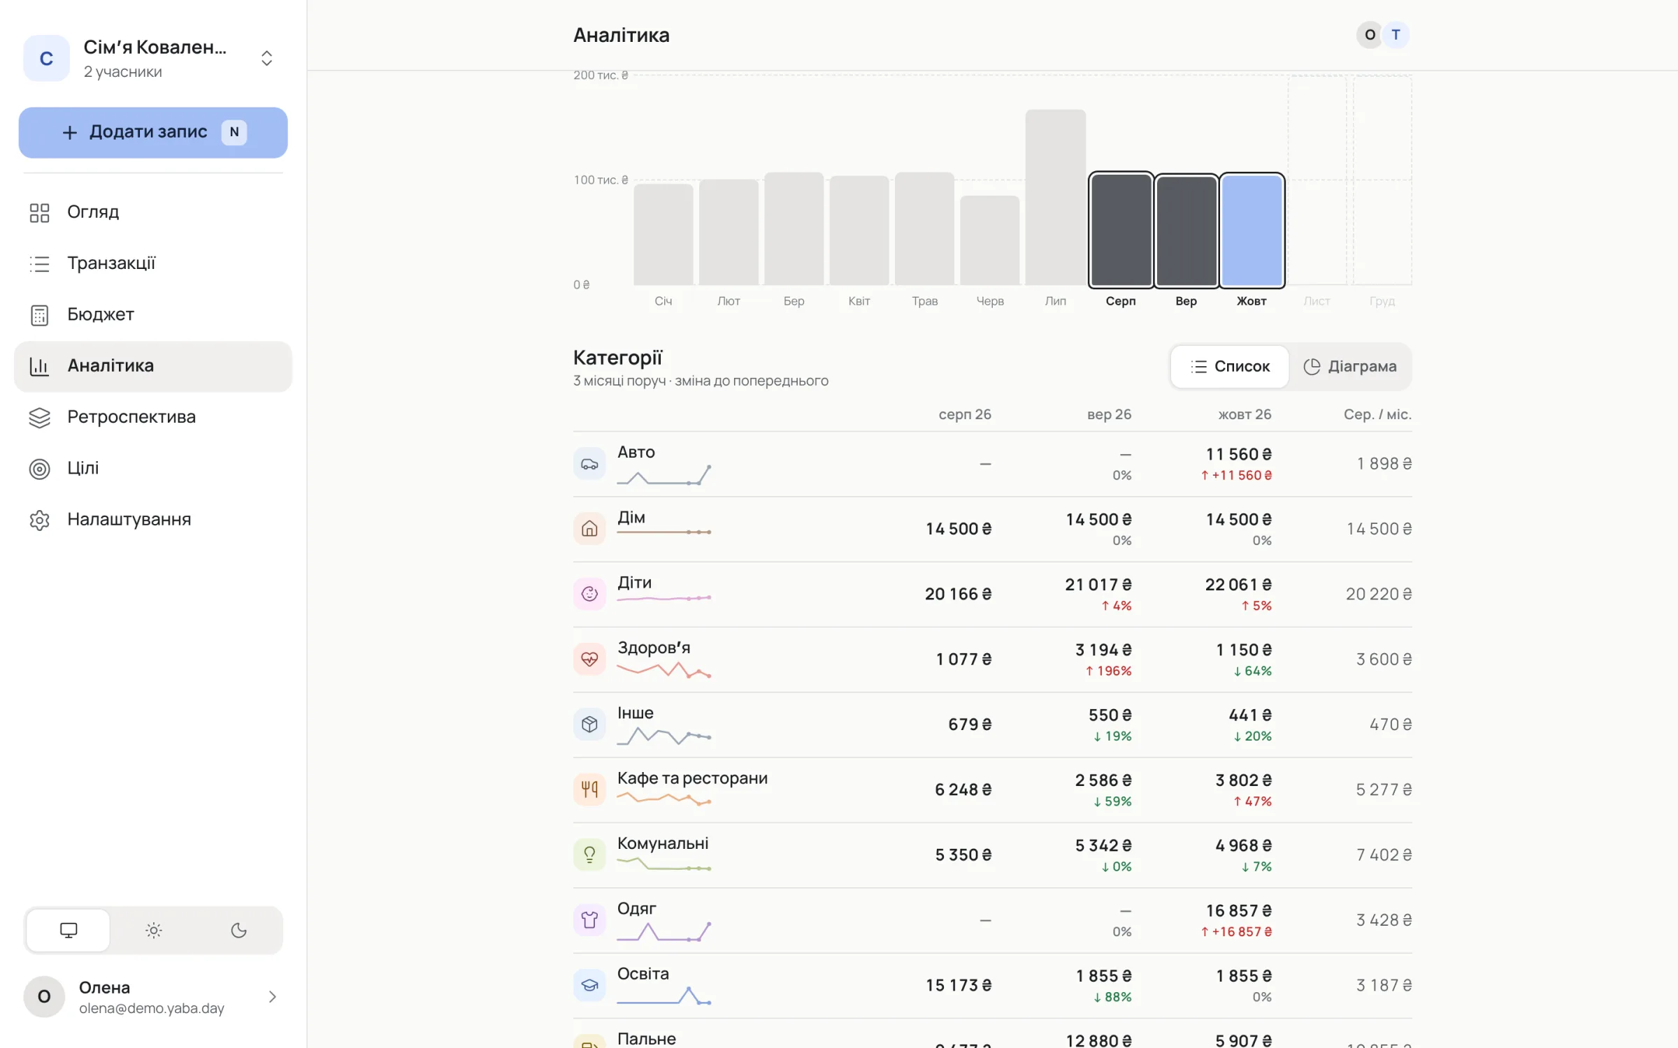Click the жовт 26 column header
This screenshot has height=1048, width=1678.
coord(1245,414)
